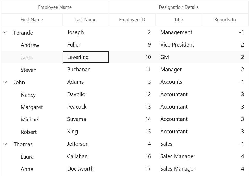This screenshot has height=177, width=250.
Task: Click the Vice President title cell
Action: (179, 45)
